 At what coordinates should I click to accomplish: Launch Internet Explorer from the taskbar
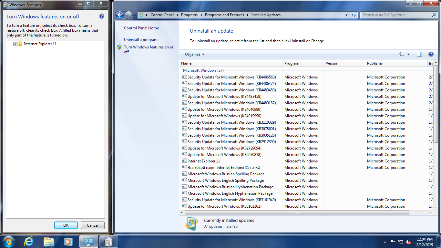click(29, 242)
